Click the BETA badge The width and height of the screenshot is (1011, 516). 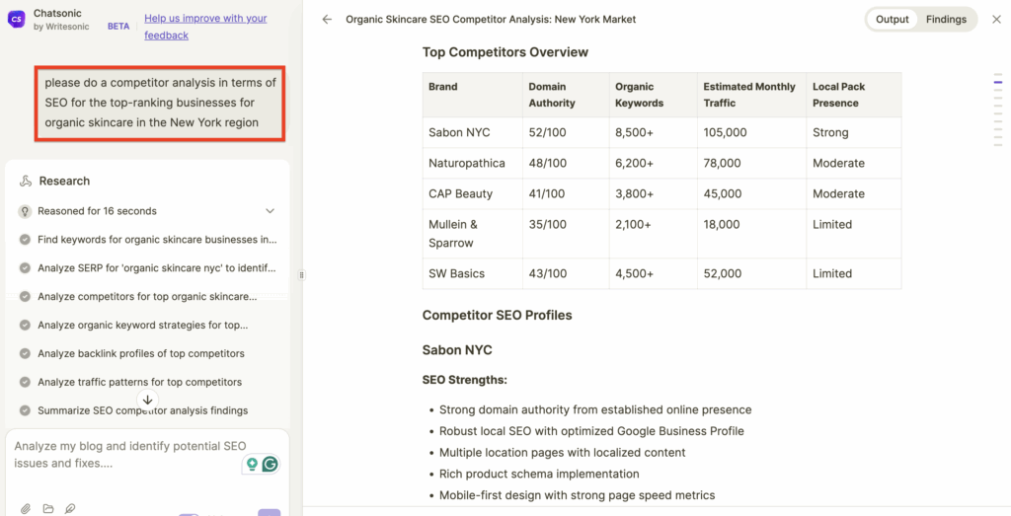tap(118, 27)
